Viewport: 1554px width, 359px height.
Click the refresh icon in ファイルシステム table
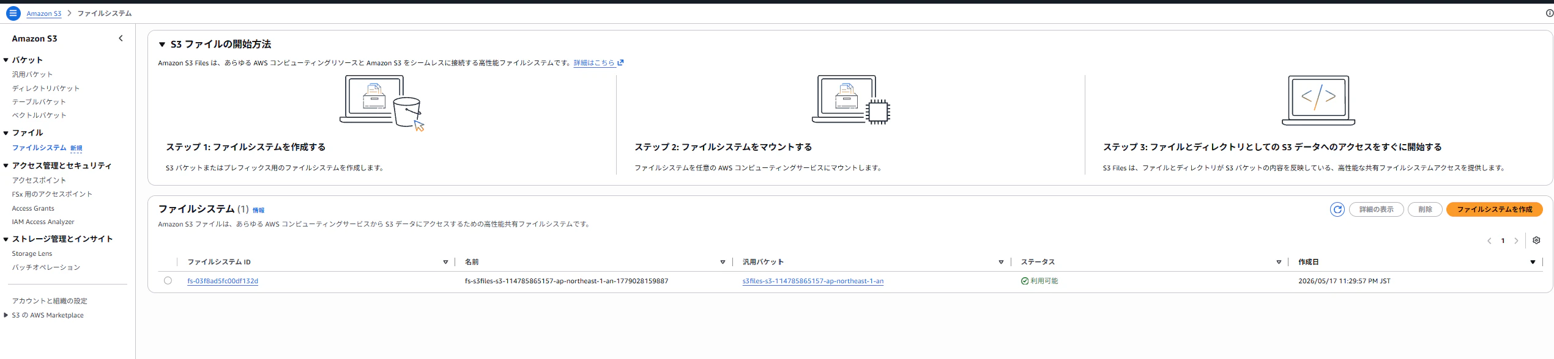(1337, 209)
